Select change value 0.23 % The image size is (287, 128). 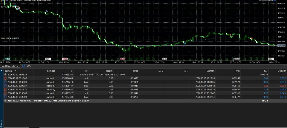(283, 78)
